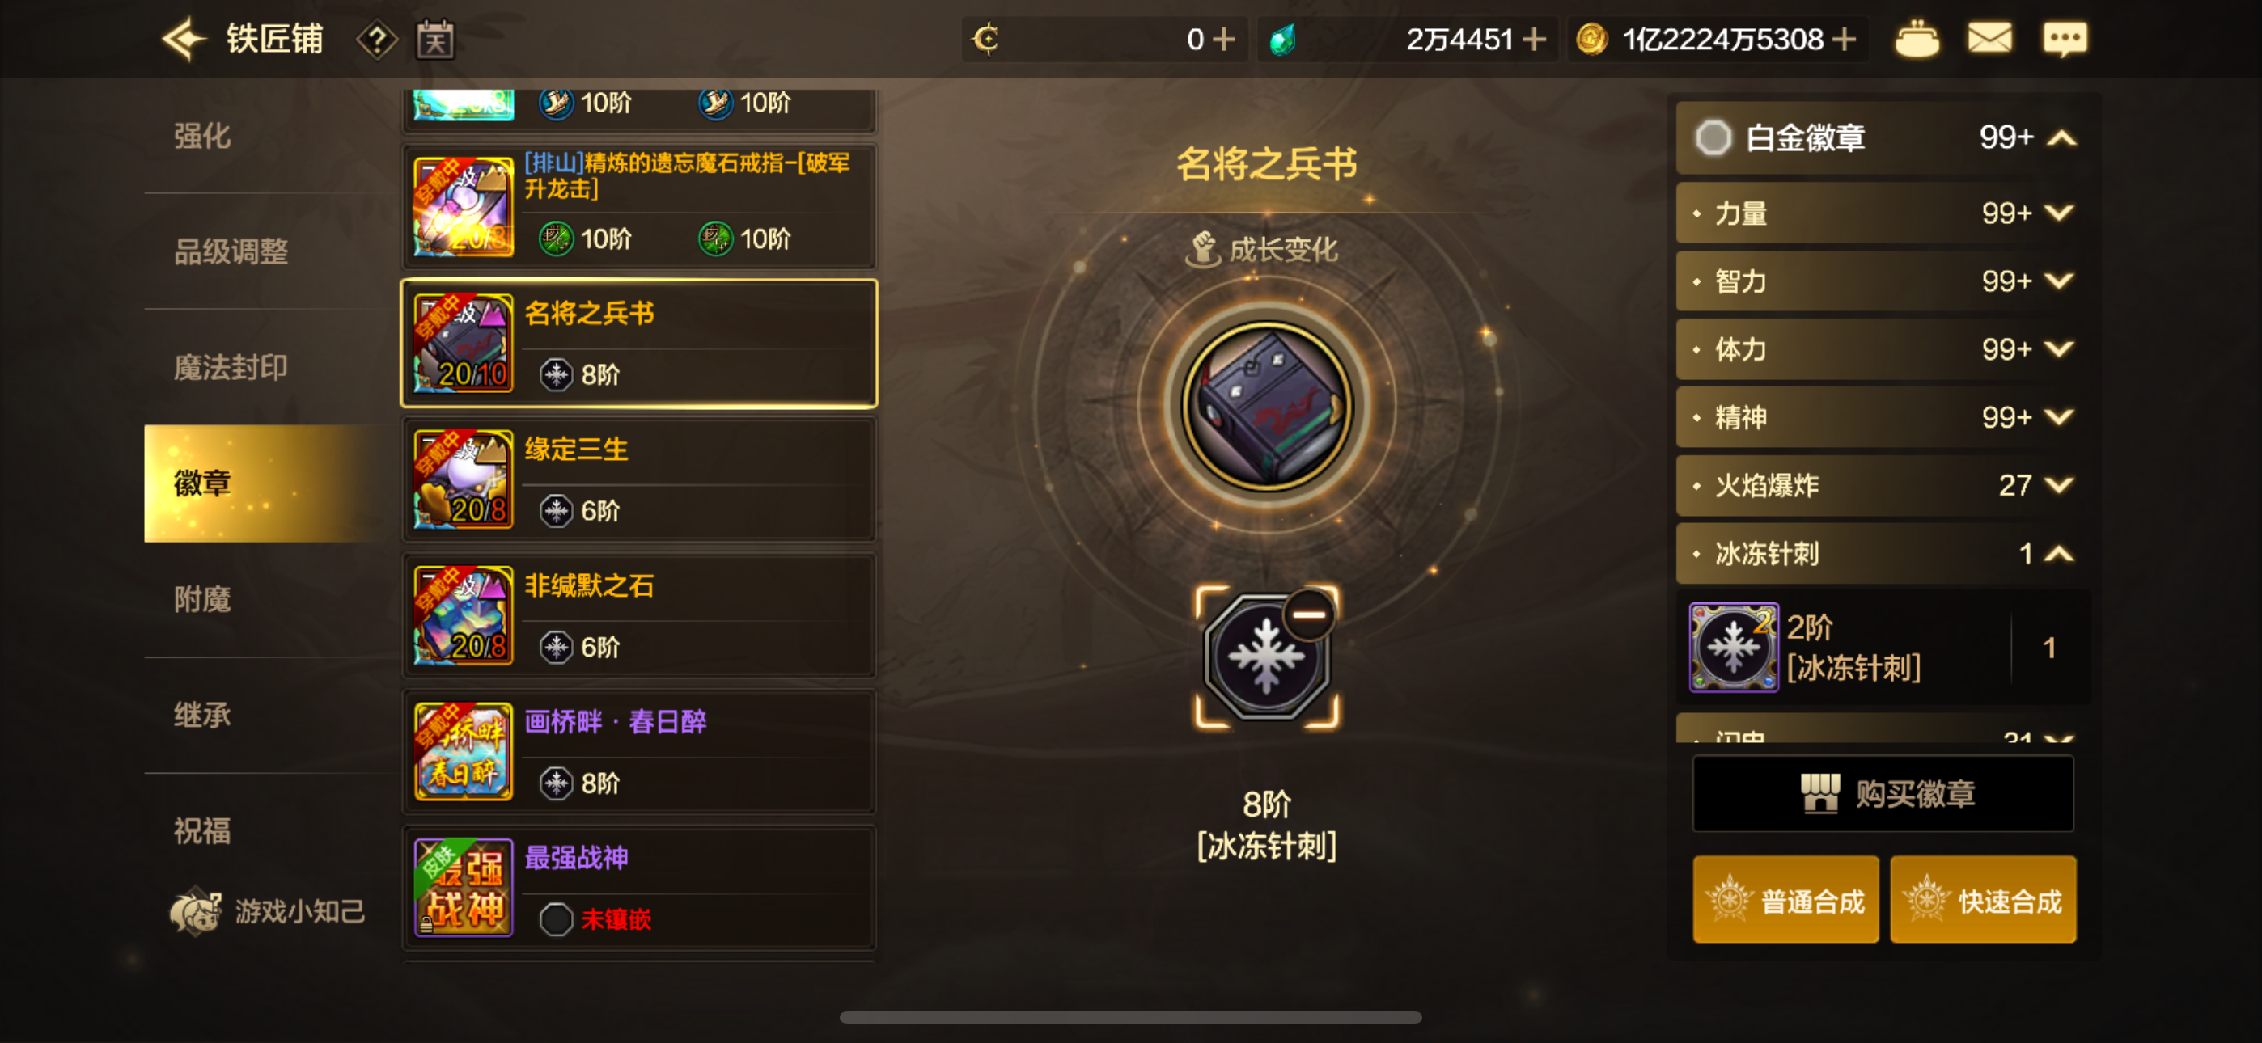Remove the socketed emblem with the minus icon
Image resolution: width=2262 pixels, height=1043 pixels.
click(1308, 614)
